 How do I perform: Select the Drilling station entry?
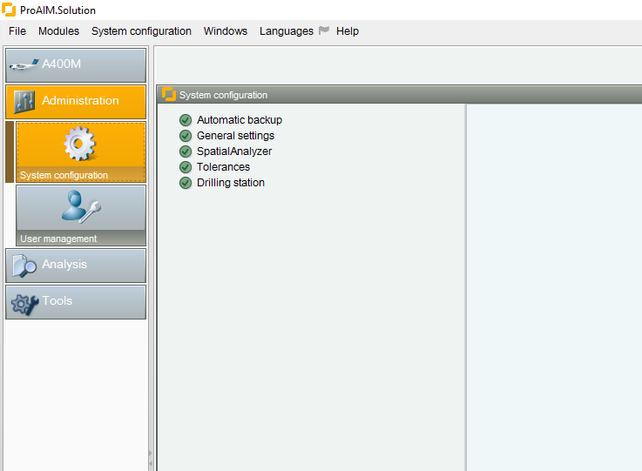point(231,183)
